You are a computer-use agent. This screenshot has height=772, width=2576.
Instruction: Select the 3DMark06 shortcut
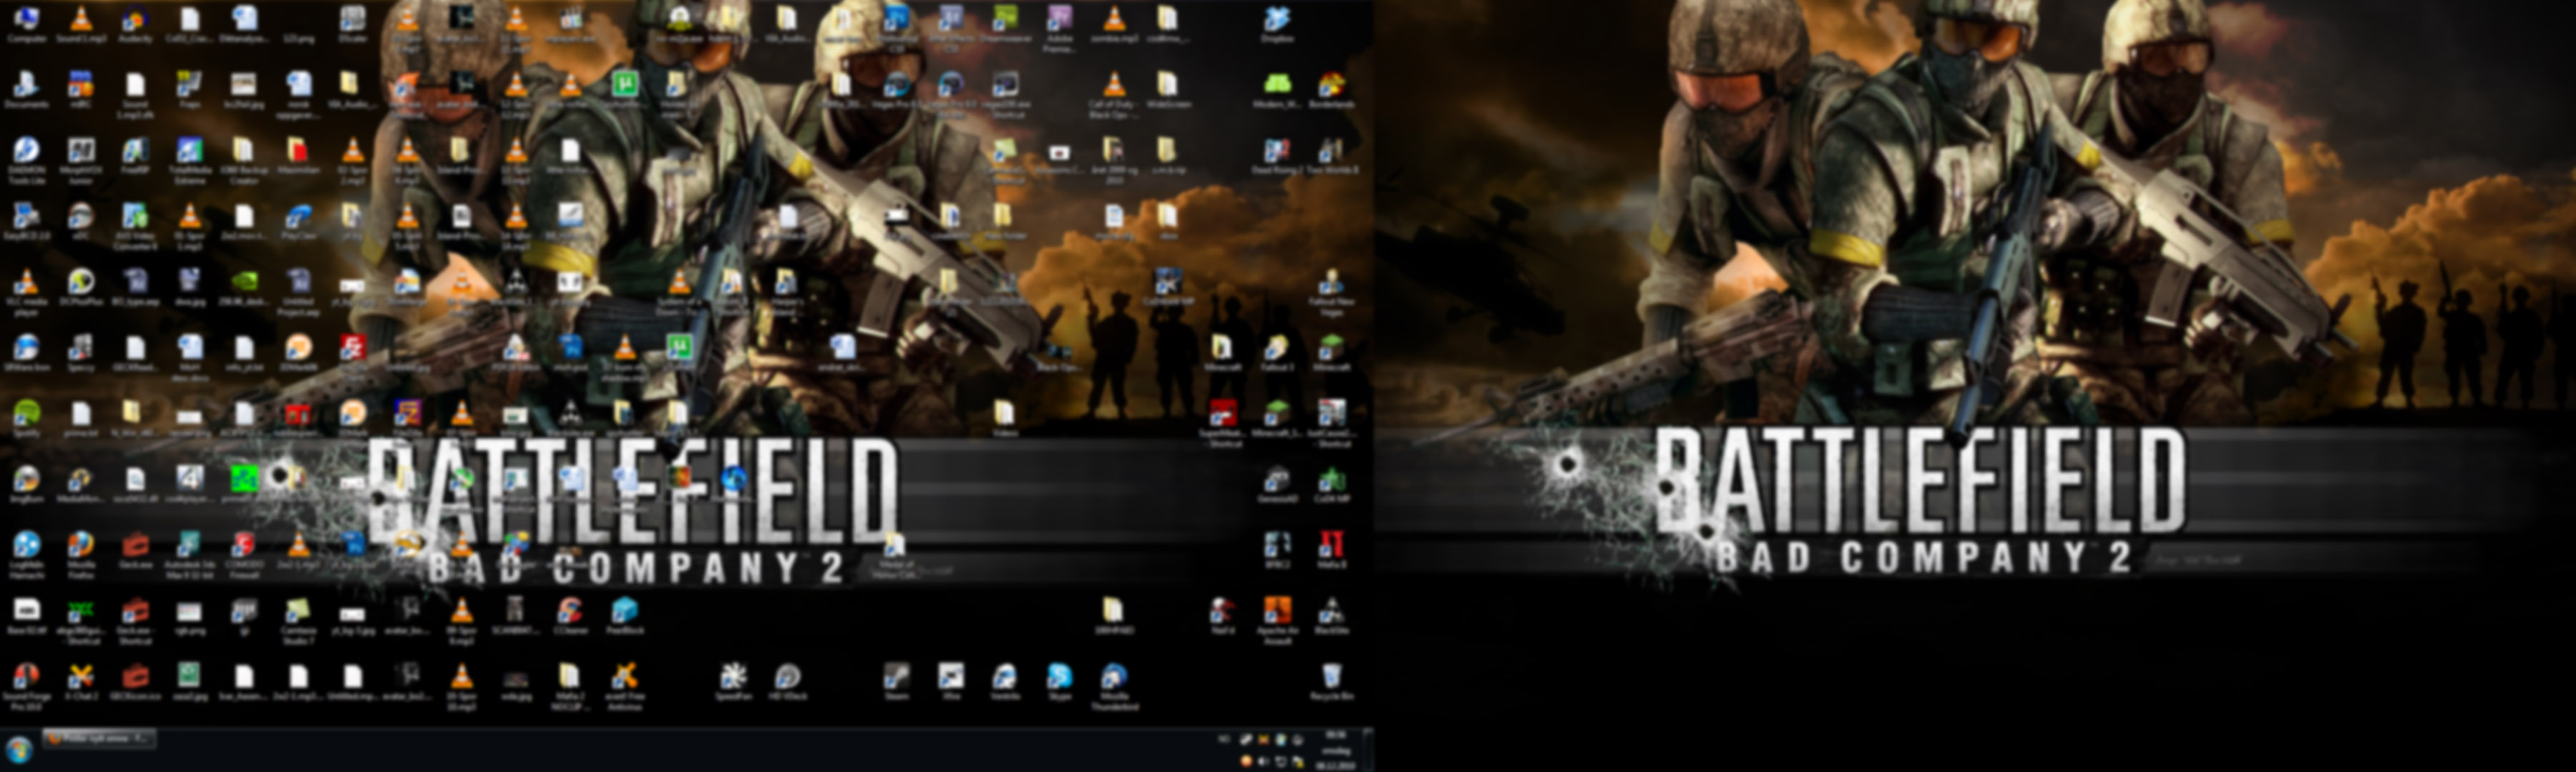298,354
